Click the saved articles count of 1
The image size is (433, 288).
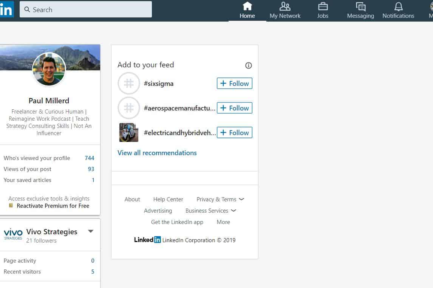coord(93,180)
